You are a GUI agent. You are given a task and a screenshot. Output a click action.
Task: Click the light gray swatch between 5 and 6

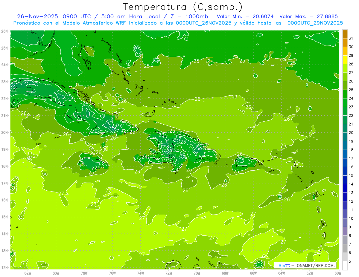click(x=345, y=257)
